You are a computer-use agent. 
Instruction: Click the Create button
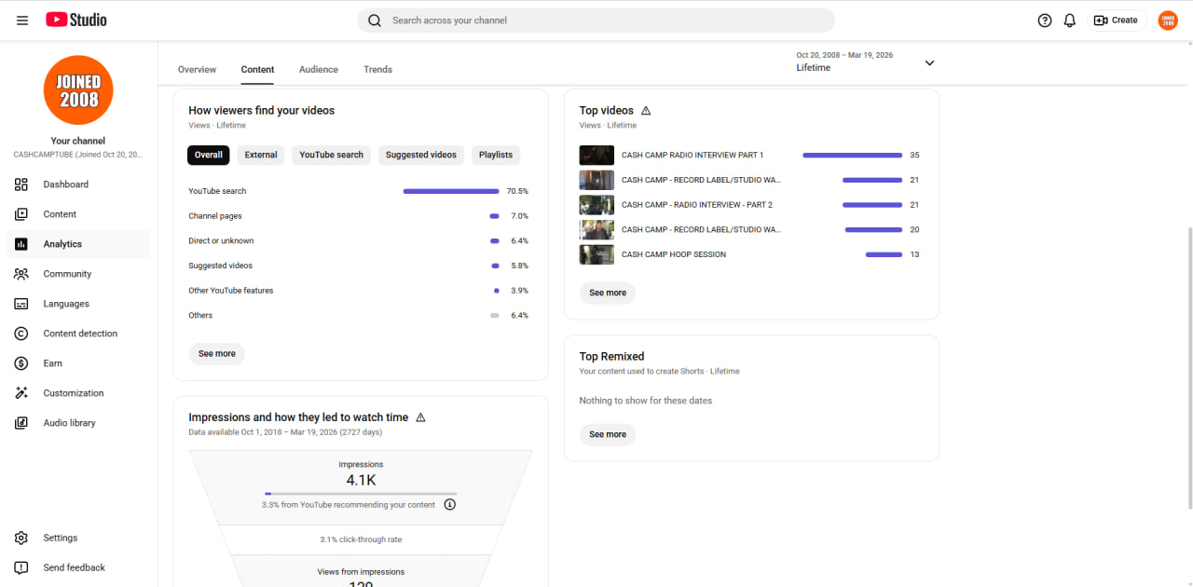pos(1116,20)
